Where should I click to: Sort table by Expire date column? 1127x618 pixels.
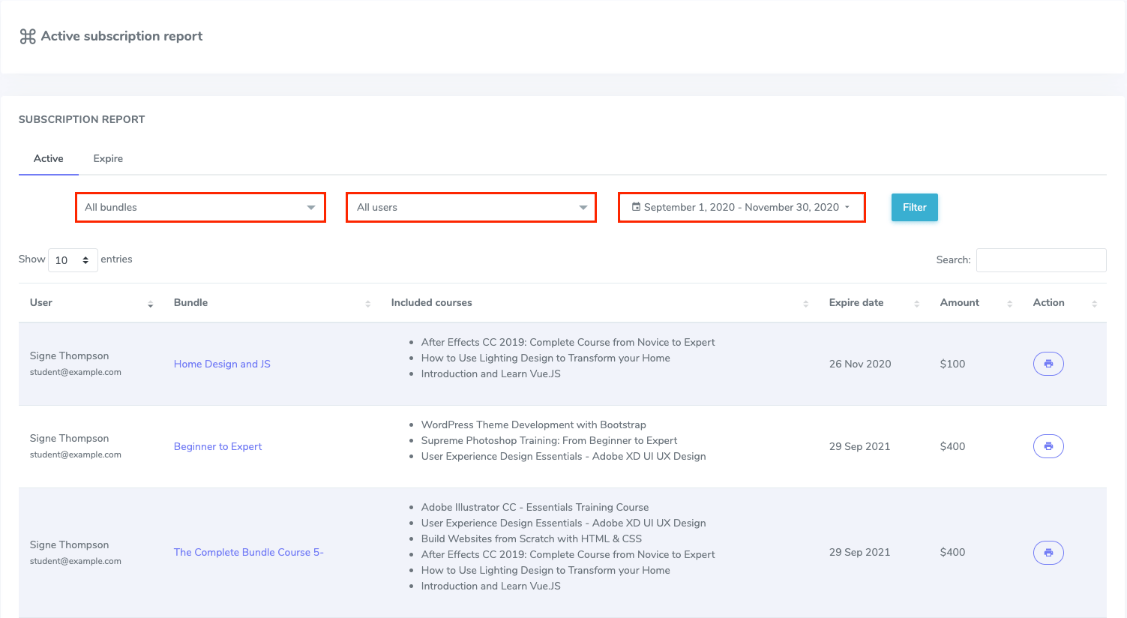click(x=916, y=304)
